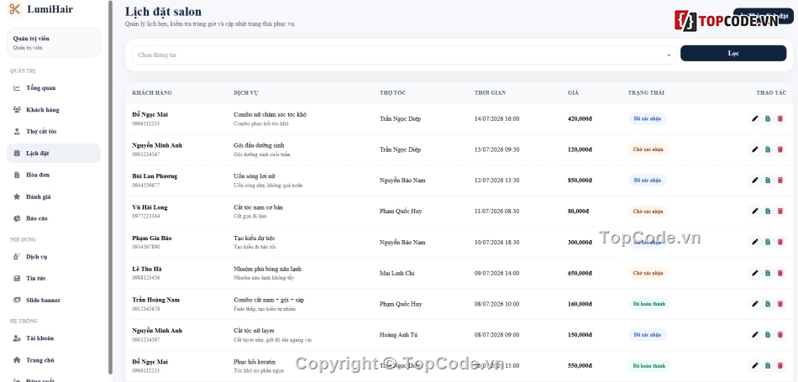Click the Lọc filter button
This screenshot has width=798, height=382.
tap(733, 54)
